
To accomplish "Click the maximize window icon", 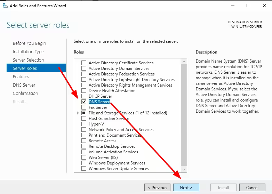I will (x=248, y=6).
